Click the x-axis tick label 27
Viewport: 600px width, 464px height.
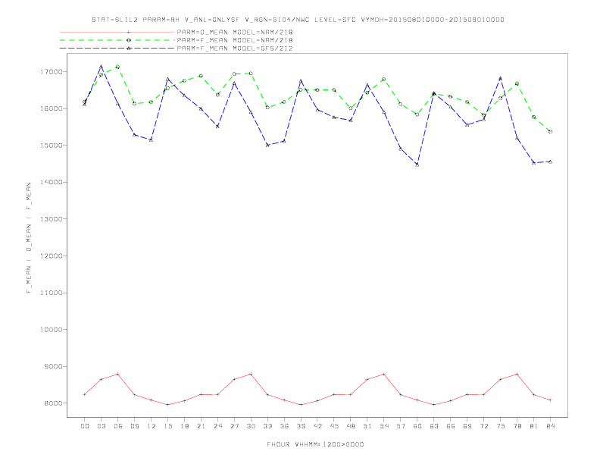(x=234, y=426)
